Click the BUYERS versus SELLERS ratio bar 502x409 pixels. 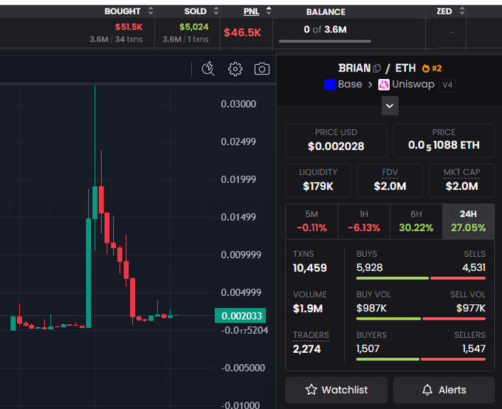[x=421, y=360]
